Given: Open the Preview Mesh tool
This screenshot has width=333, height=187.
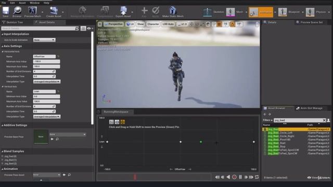Looking at the screenshot, I should [32, 11].
